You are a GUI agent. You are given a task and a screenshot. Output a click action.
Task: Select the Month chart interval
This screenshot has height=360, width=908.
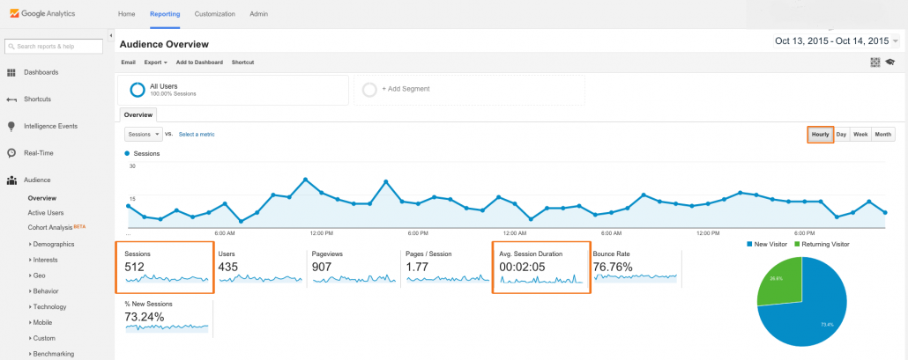pyautogui.click(x=882, y=135)
